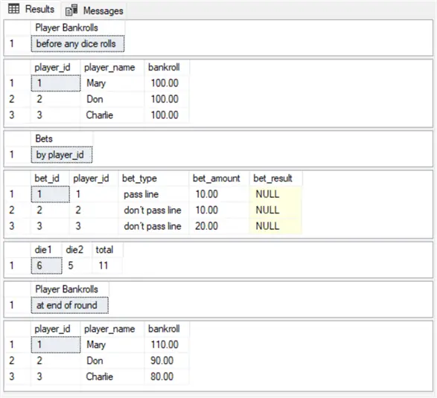437x398 pixels.
Task: Select Don's 100.00 bankroll cell
Action: pyautogui.click(x=167, y=99)
